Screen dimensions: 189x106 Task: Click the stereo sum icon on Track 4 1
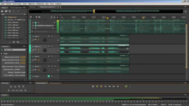[58, 70]
